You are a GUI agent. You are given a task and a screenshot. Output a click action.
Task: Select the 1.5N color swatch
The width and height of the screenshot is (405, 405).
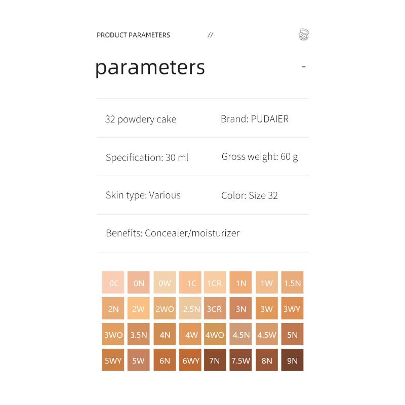[x=292, y=283]
